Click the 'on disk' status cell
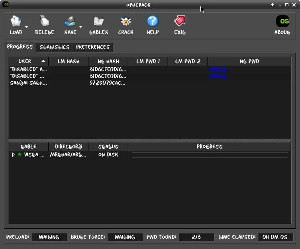Viewport: 300px width, 249px height. (108, 155)
